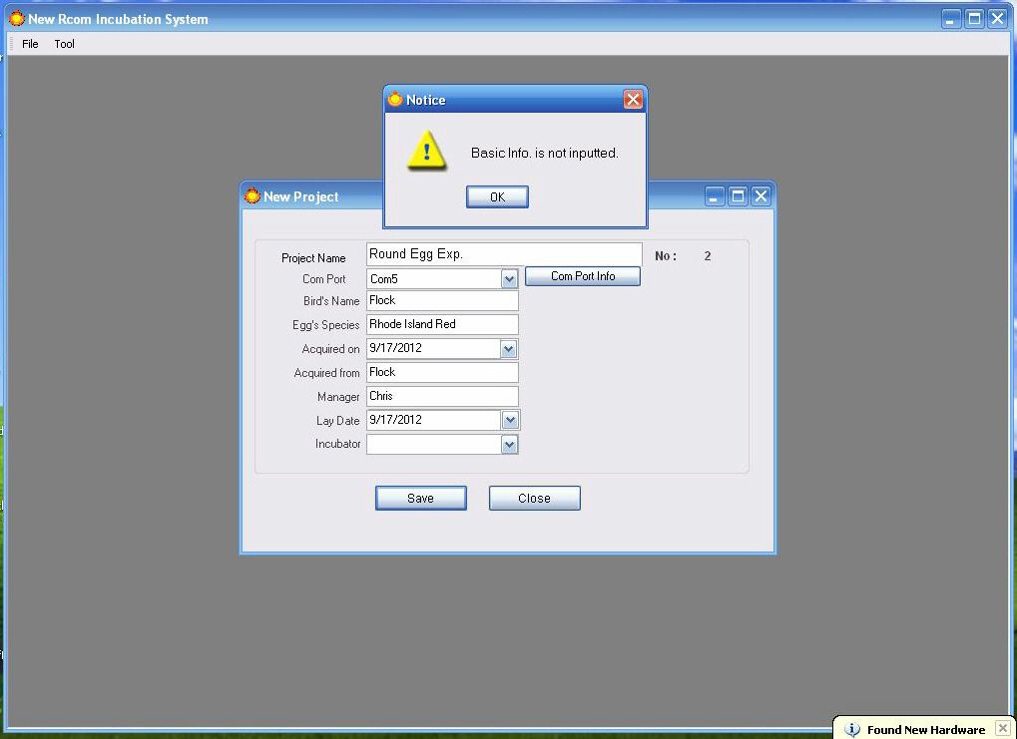Screen dimensions: 1017x739
Task: Click the Found New Hardware info icon
Action: (x=851, y=729)
